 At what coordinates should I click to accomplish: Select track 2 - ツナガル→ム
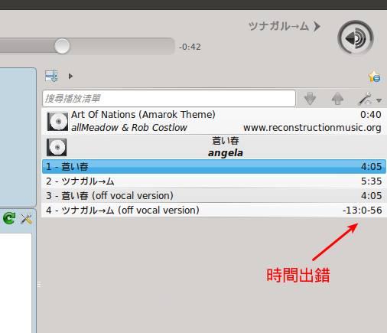click(214, 181)
